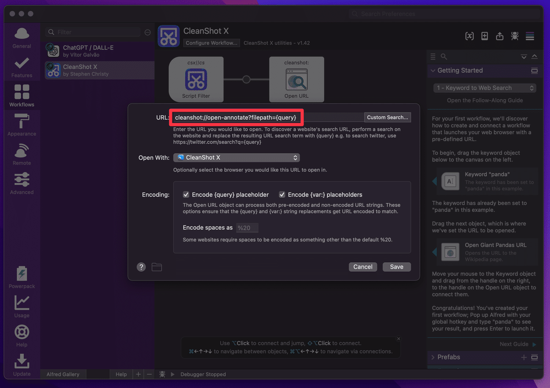Click Open the Follow-Along Guide link
This screenshot has width=550, height=388.
(485, 100)
